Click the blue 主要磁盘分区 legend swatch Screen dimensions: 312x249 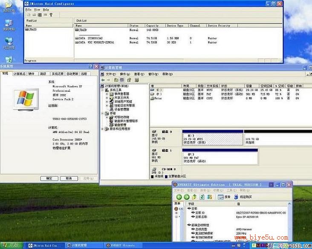click(166, 176)
